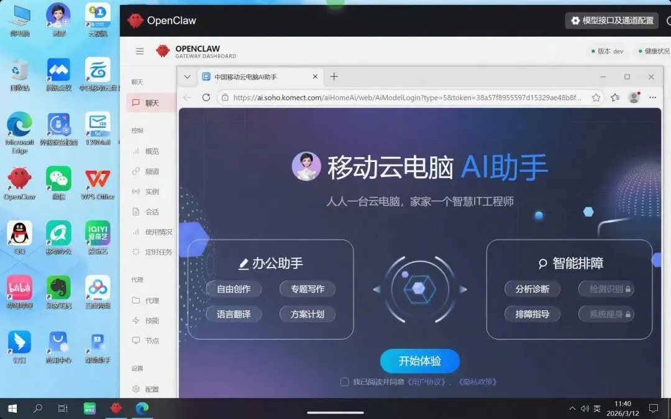The width and height of the screenshot is (671, 419).
Task: Open the 此电脑 desktop icon
Action: (19, 19)
